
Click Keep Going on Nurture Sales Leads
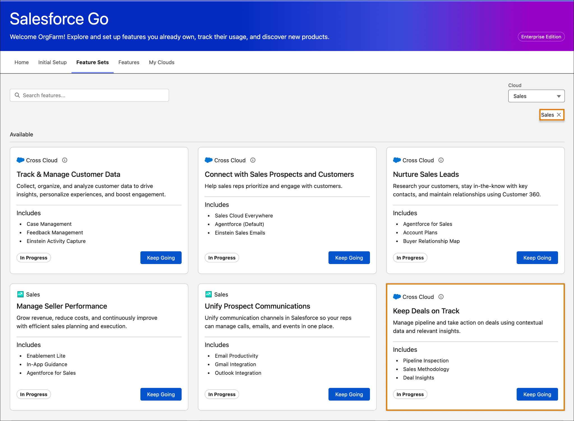[537, 258]
